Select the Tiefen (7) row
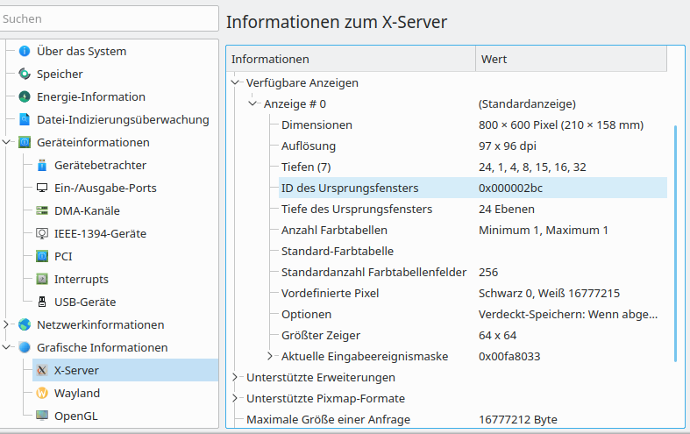This screenshot has height=434, width=690. (x=473, y=167)
